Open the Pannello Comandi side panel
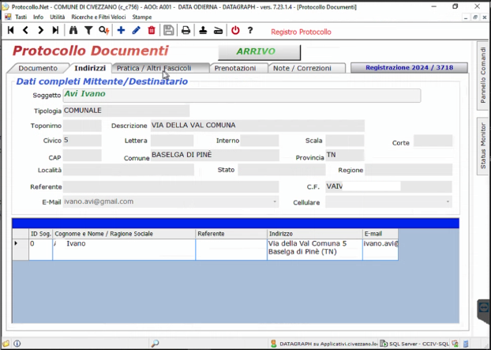Image resolution: width=491 pixels, height=350 pixels. [483, 76]
